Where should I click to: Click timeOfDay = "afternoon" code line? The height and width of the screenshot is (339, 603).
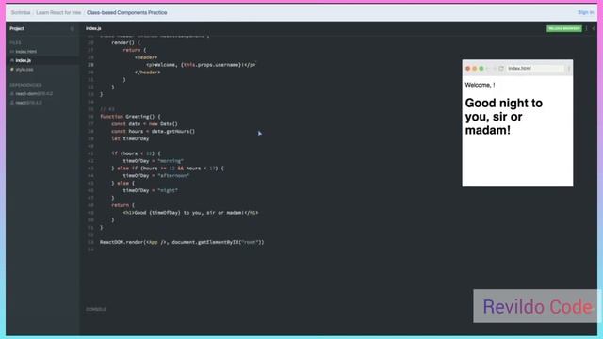[156, 176]
